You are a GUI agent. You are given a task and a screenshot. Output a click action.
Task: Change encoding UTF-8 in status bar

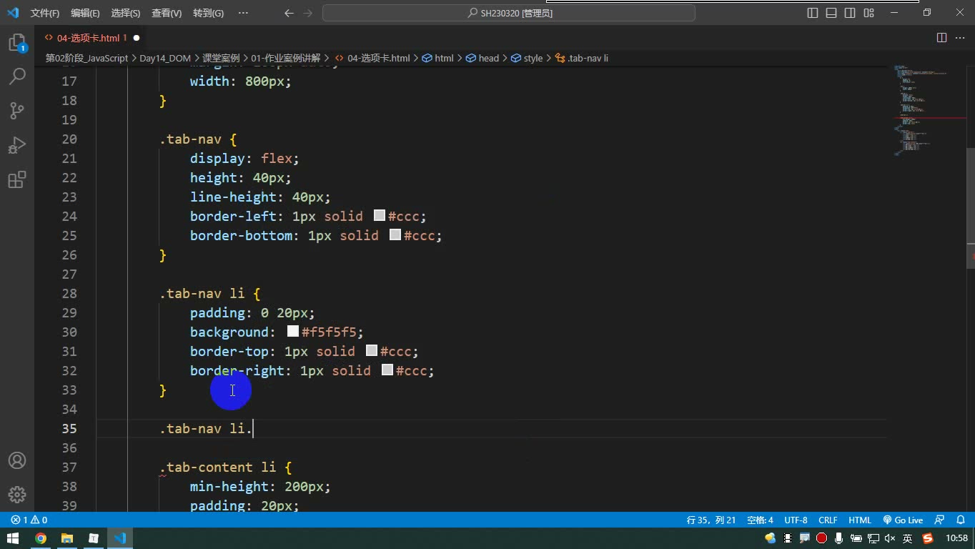pos(796,520)
